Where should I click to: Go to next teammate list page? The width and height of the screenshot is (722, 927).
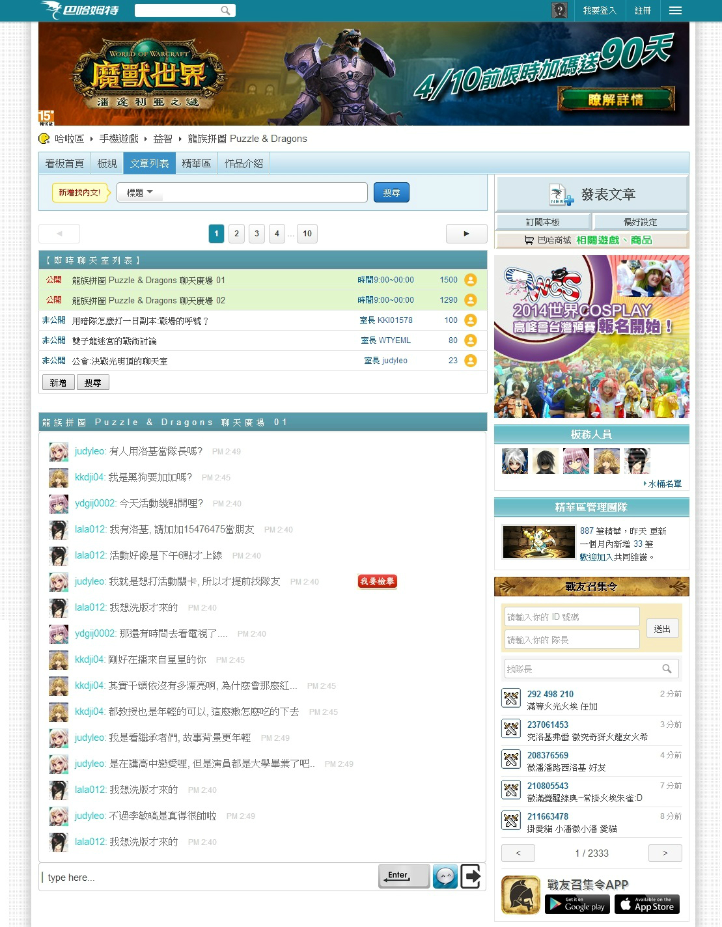point(665,853)
